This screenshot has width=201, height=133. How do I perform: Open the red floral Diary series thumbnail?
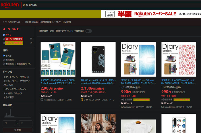pyautogui.click(x=179, y=59)
